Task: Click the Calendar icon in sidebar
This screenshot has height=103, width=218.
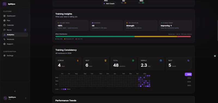Action: pyautogui.click(x=4, y=25)
